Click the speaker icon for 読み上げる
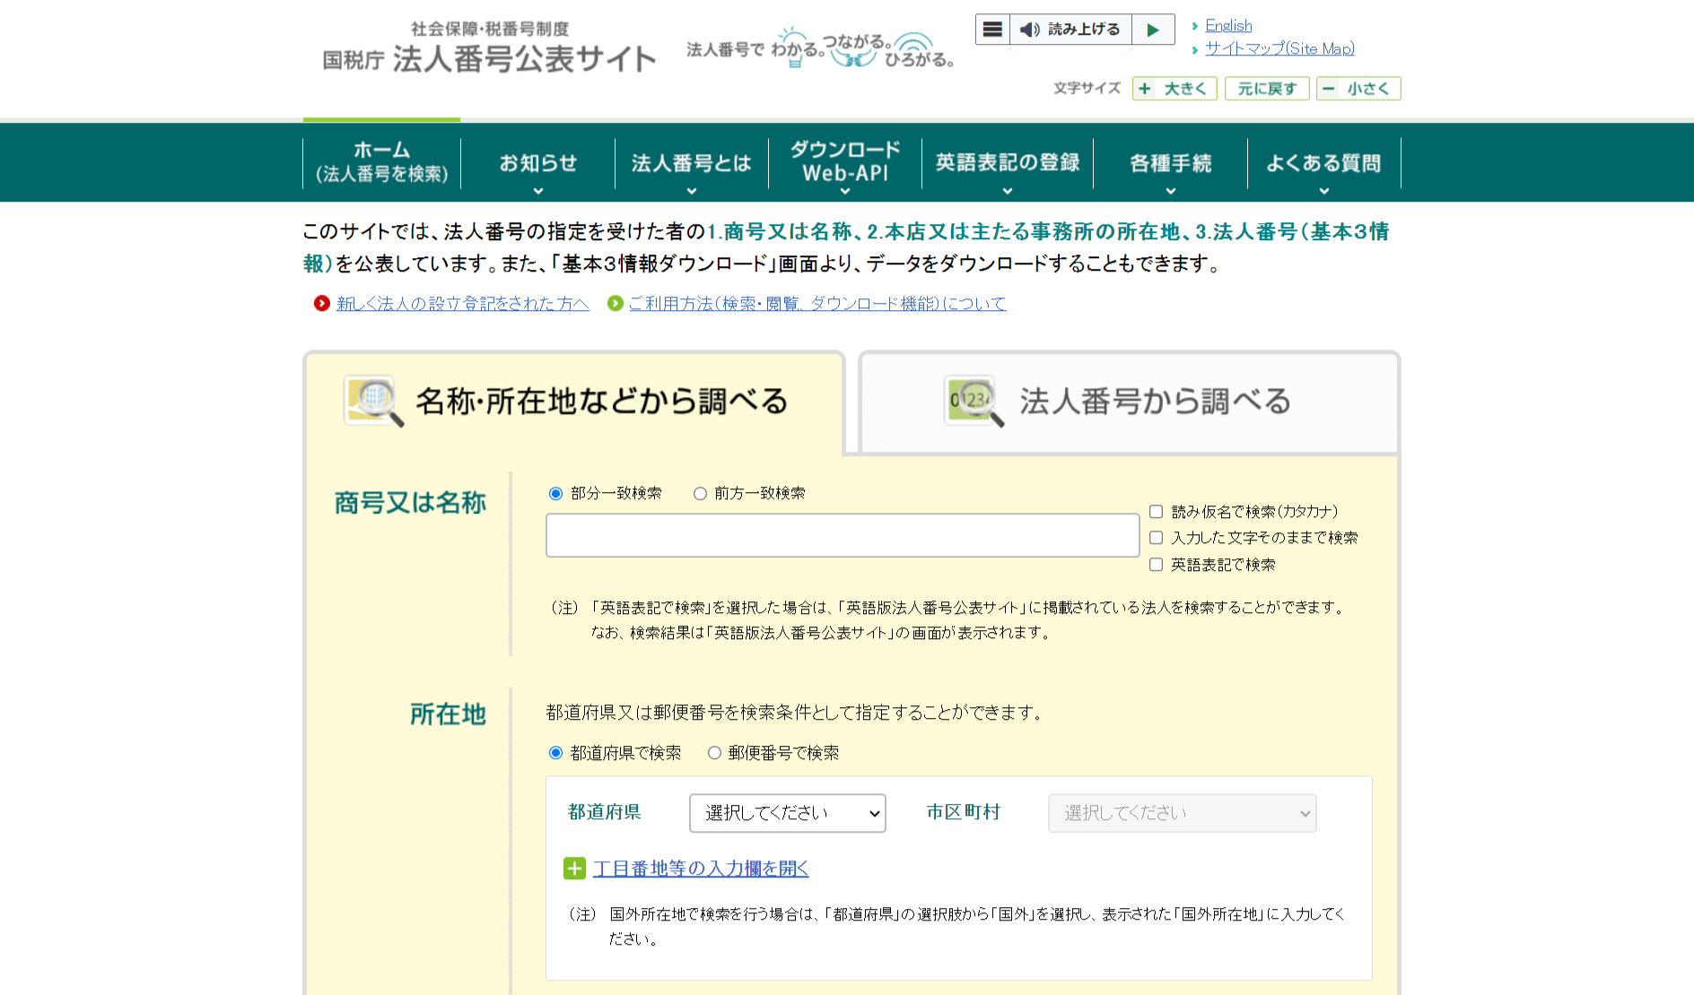The image size is (1694, 995). click(1030, 30)
